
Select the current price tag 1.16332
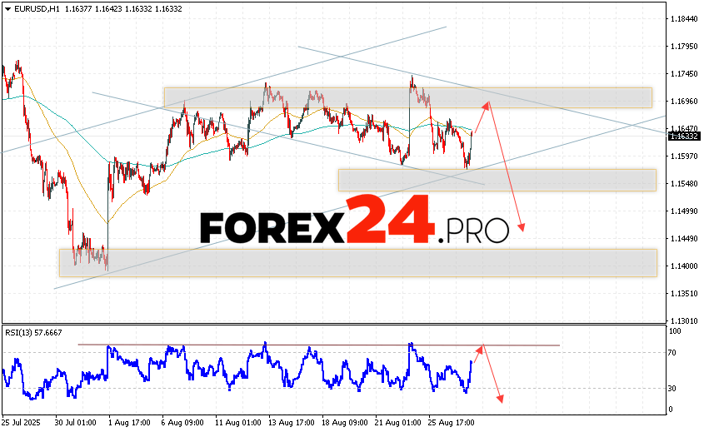click(x=684, y=136)
